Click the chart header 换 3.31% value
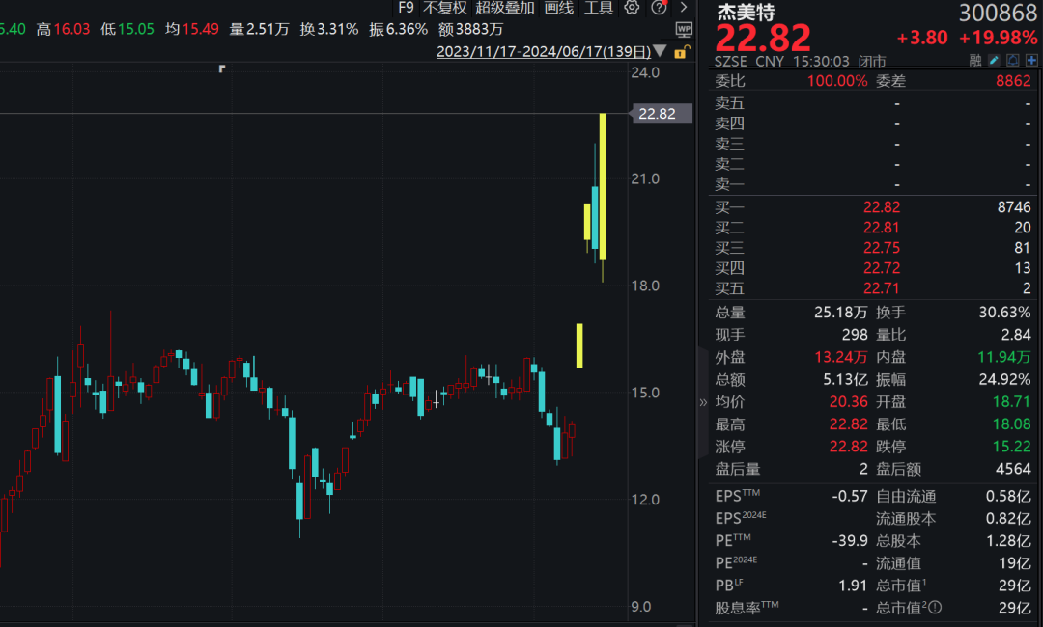 [x=337, y=29]
